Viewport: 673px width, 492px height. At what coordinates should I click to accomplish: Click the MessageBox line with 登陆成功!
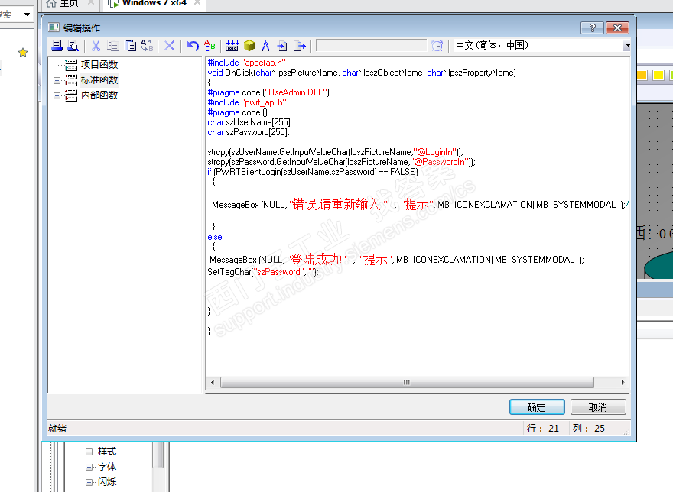[x=397, y=260]
